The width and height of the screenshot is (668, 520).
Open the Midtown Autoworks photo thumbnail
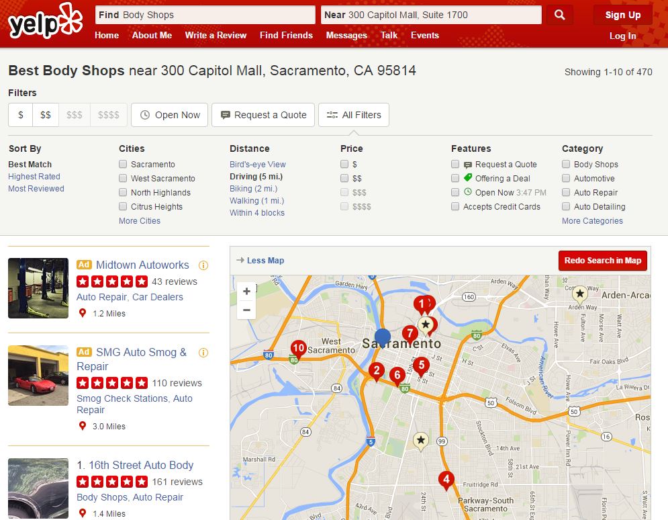tap(38, 288)
